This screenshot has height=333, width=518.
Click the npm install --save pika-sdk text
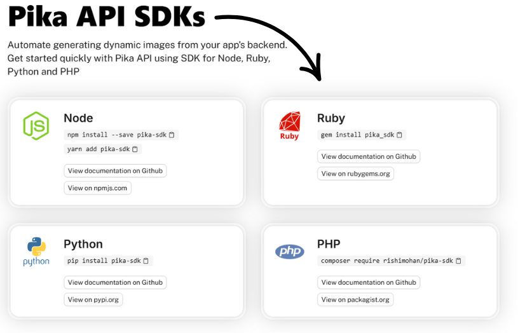(x=117, y=135)
